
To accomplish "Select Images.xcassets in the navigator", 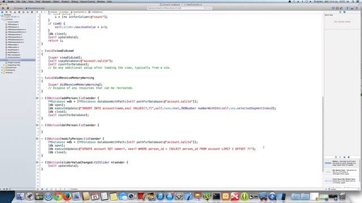I will [x=14, y=63].
